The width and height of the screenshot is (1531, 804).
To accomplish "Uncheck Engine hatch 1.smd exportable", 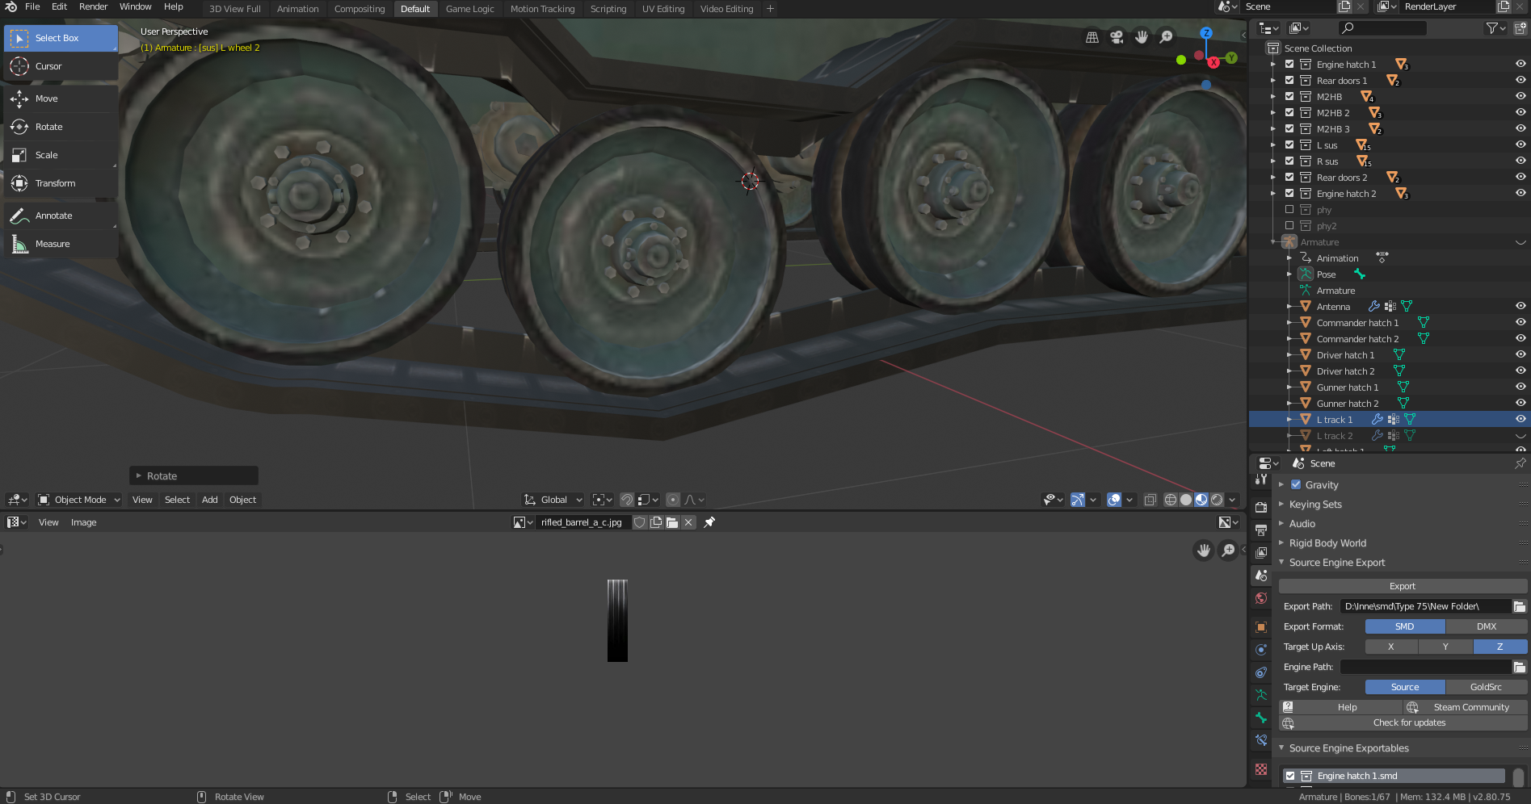I will [1290, 775].
